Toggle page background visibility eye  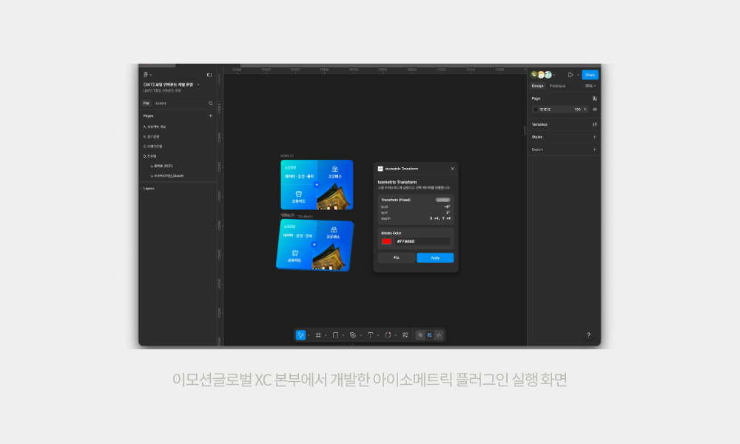595,110
